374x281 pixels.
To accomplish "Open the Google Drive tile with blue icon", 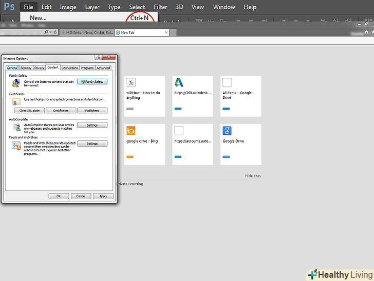I will pos(240,144).
